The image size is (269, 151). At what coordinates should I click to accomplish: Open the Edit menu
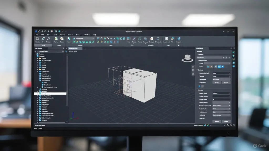[42, 35]
